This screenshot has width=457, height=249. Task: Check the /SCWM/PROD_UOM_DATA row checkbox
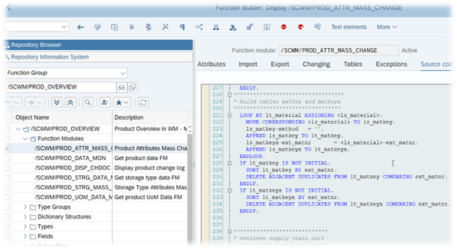[7, 197]
